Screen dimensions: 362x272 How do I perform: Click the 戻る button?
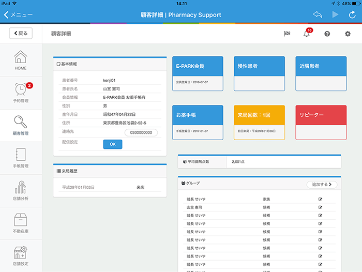21,33
